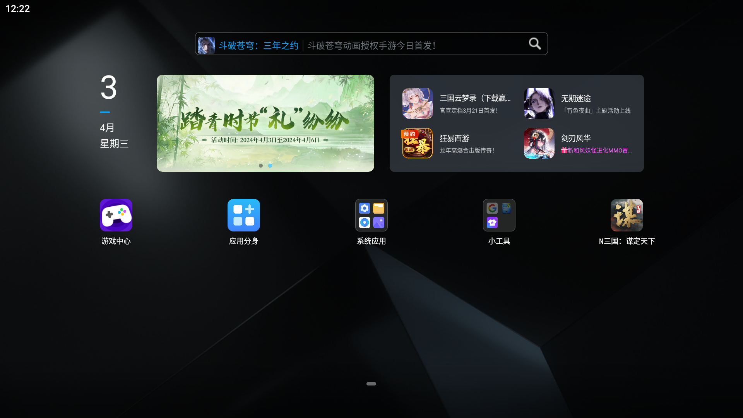Open 狂暴西游 game icon
The height and width of the screenshot is (418, 743).
(418, 143)
